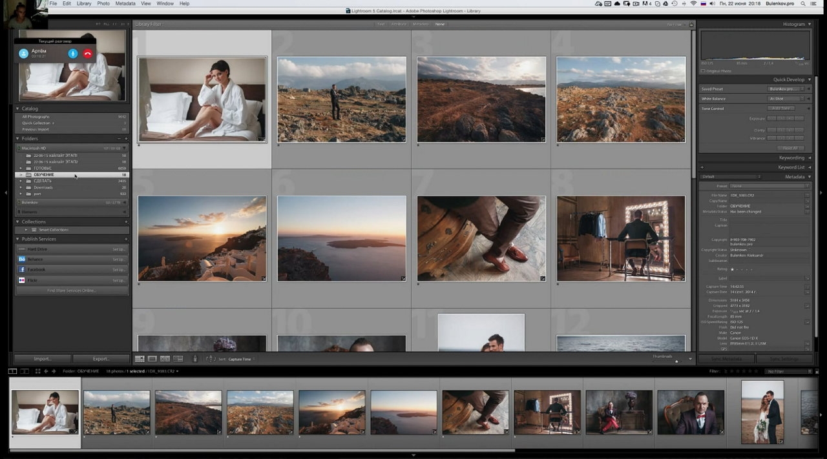Image resolution: width=827 pixels, height=459 pixels.
Task: Add a new folder with Folders plus icon
Action: coord(126,139)
